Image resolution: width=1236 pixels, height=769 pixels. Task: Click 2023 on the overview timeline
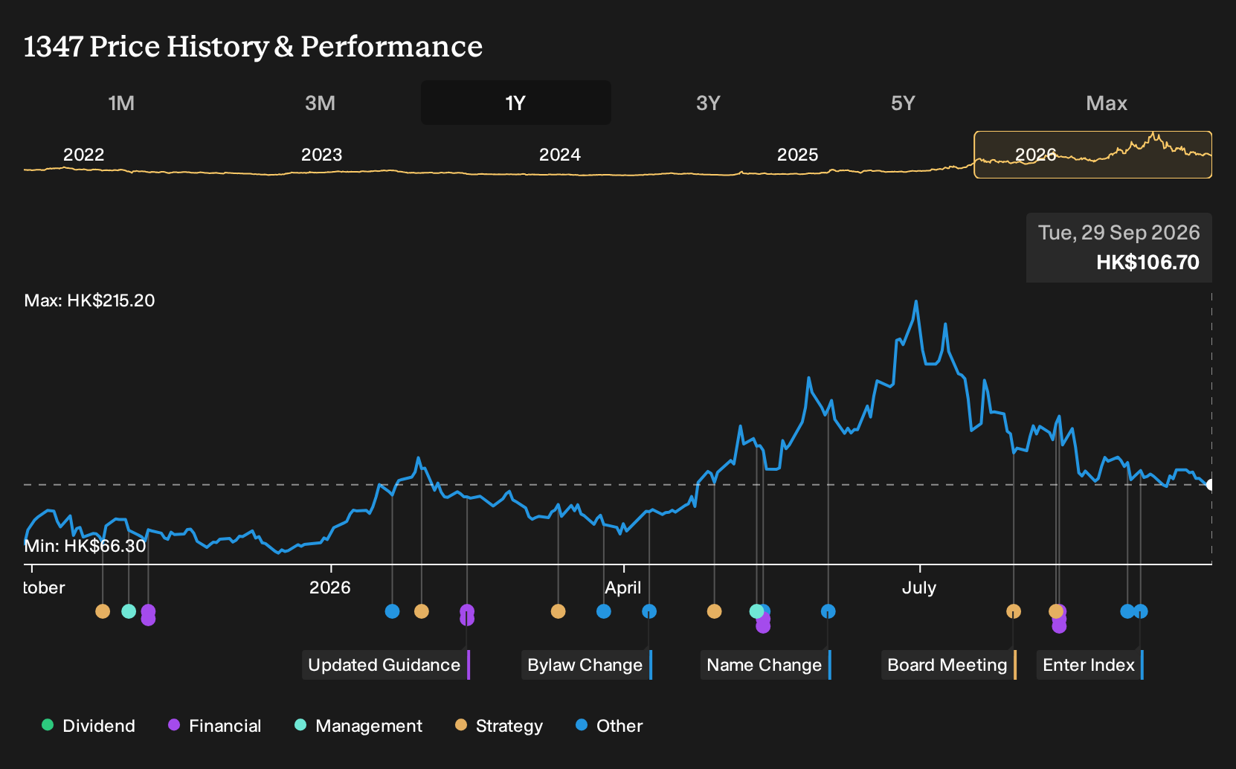[x=321, y=155]
